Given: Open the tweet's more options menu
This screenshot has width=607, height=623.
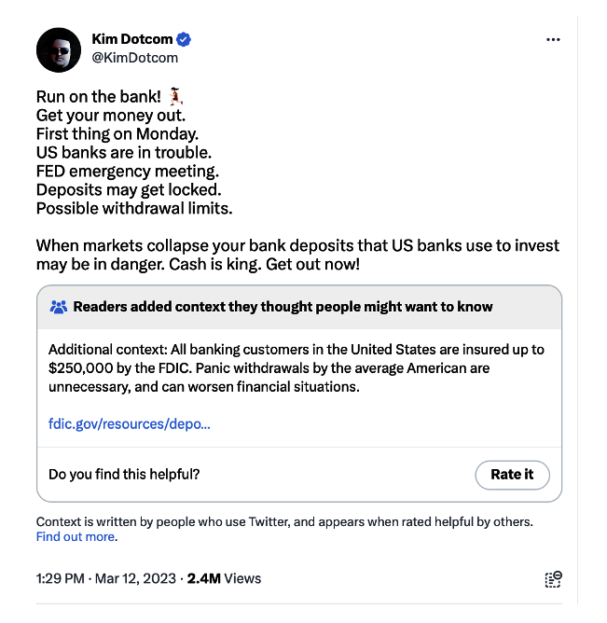Looking at the screenshot, I should pos(553,40).
